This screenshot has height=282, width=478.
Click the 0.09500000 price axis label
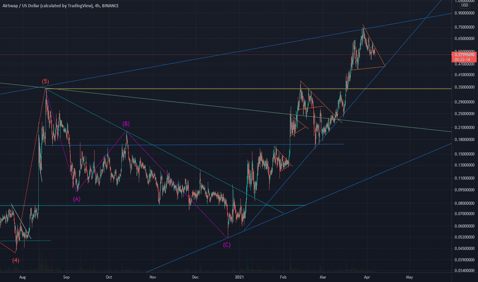(x=464, y=190)
